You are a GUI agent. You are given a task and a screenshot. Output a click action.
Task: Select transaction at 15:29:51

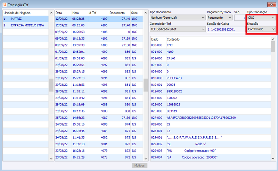point(99,65)
